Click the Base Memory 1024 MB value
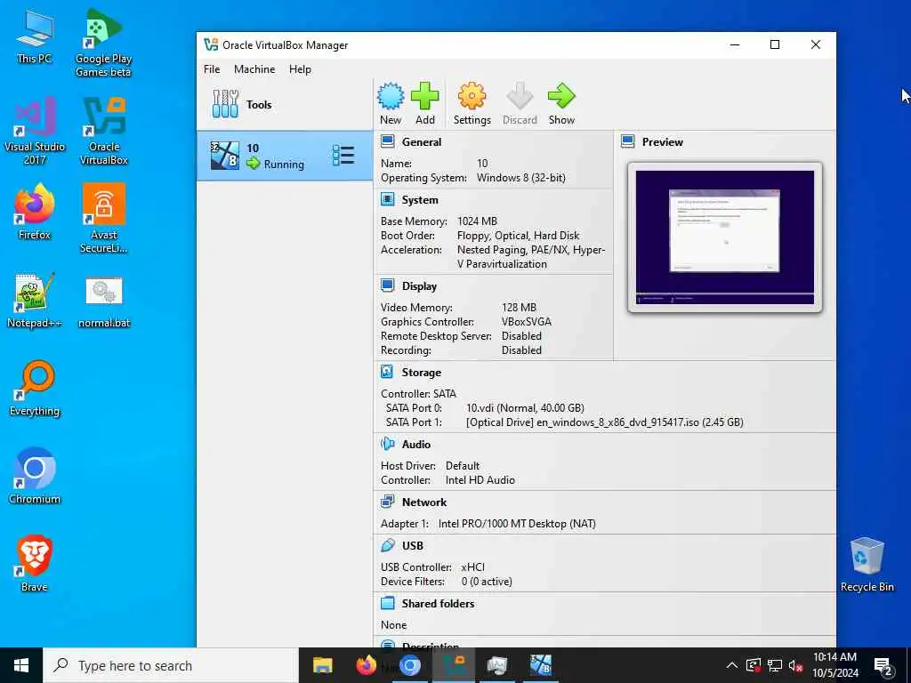 click(x=477, y=221)
